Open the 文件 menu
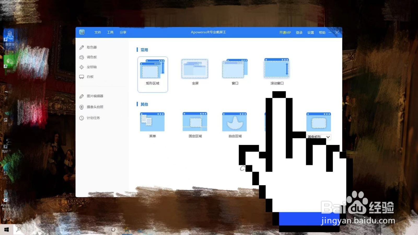418x235 pixels. (98, 32)
